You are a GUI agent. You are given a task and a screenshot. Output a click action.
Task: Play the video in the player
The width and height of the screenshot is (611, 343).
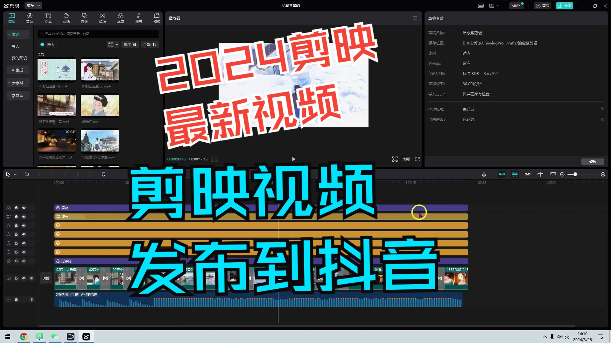(293, 159)
